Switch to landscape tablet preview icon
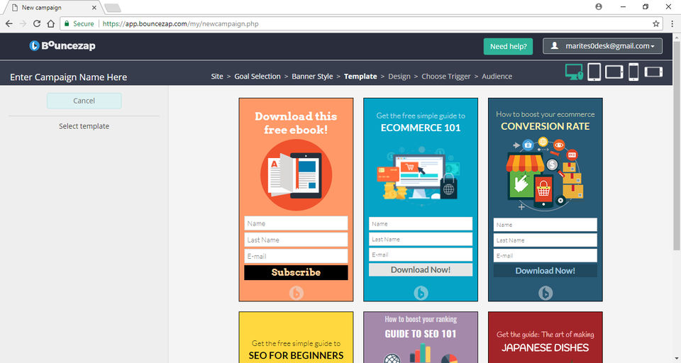681x363 pixels. (614, 72)
